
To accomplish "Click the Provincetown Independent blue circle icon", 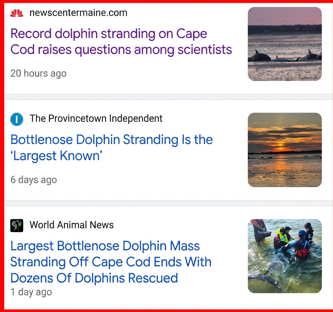I will (x=17, y=119).
